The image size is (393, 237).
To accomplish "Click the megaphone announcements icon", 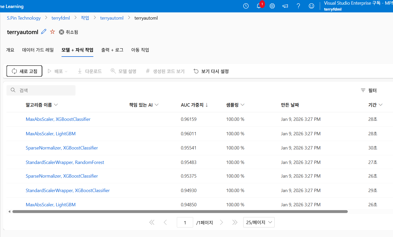I will pyautogui.click(x=285, y=6).
